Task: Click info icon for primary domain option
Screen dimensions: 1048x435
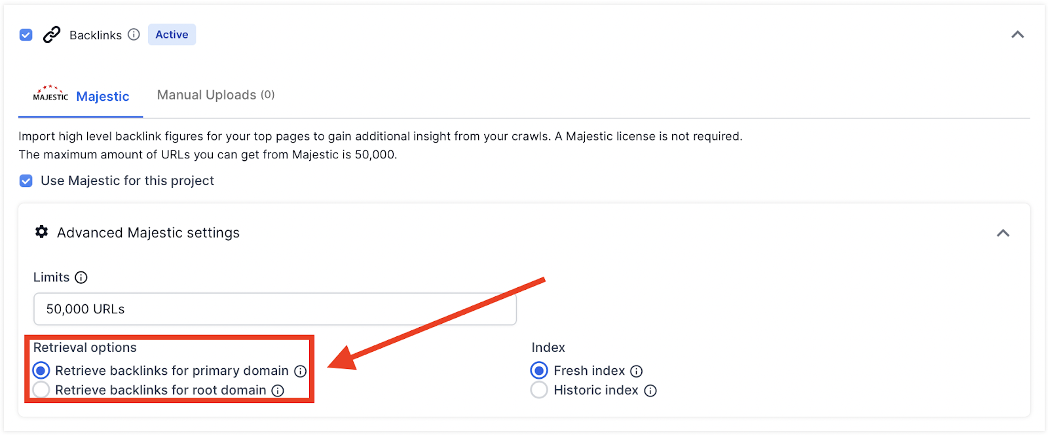Action: point(301,371)
